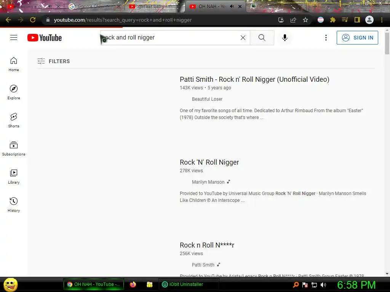Open IObit Uninstaller from the taskbar
The image size is (390, 292).
tap(189, 284)
